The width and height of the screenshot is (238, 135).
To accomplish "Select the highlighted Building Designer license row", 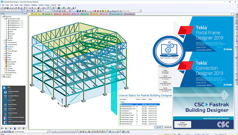I will 140,104.
